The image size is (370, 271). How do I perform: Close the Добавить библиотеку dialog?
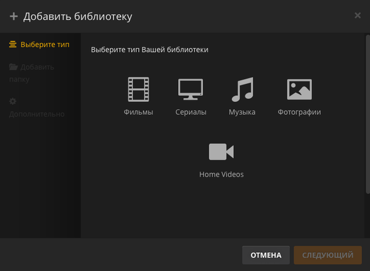tap(358, 15)
